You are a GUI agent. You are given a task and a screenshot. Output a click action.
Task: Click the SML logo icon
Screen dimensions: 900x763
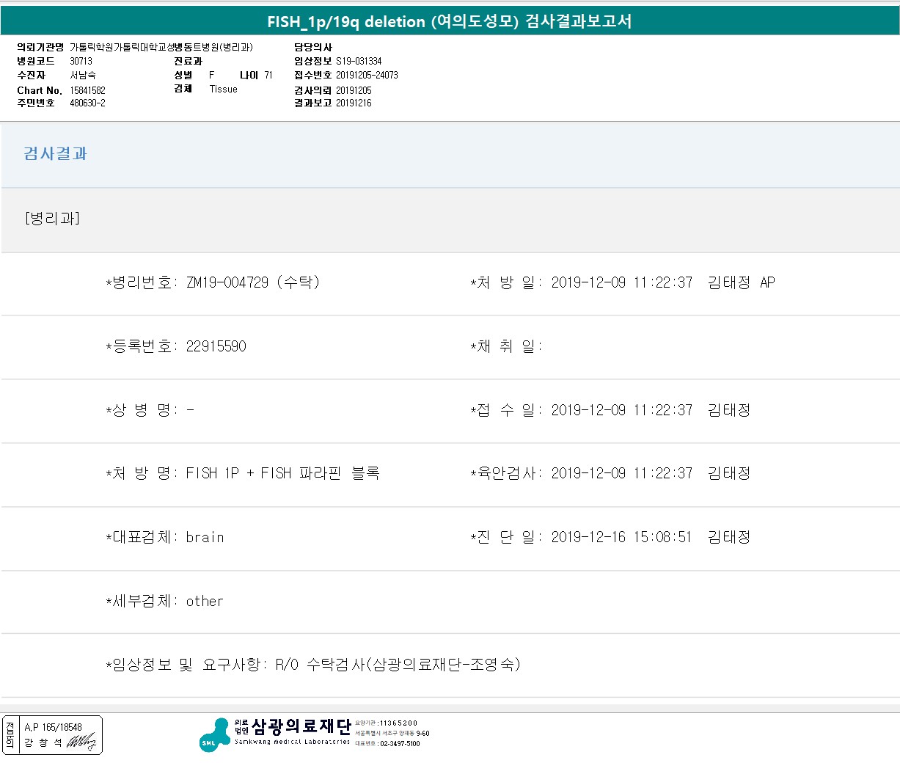[x=214, y=735]
